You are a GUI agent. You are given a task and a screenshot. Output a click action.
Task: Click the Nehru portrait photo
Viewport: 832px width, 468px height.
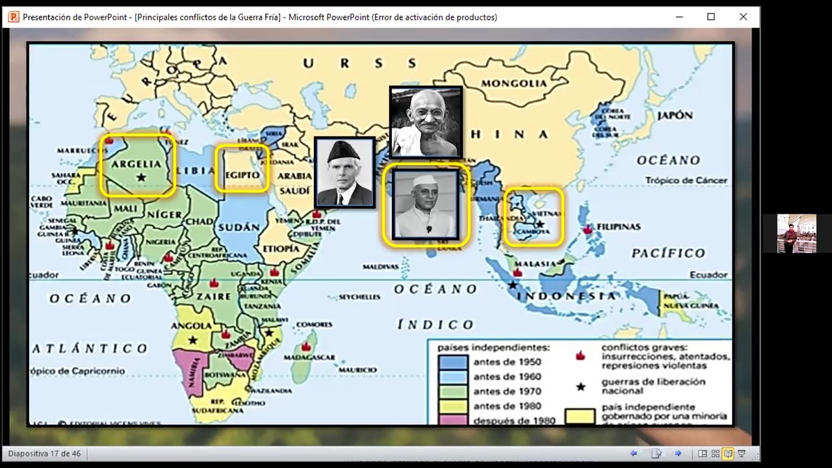426,205
